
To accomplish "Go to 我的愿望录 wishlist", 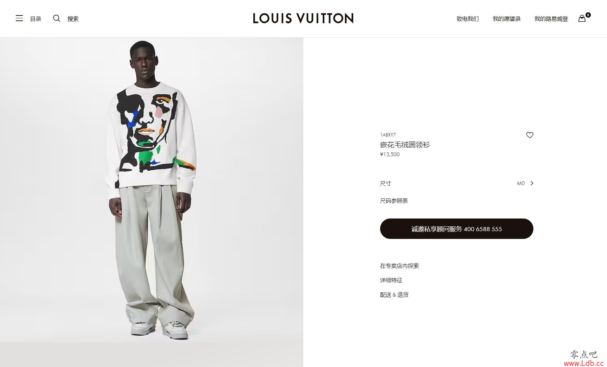I will point(507,19).
